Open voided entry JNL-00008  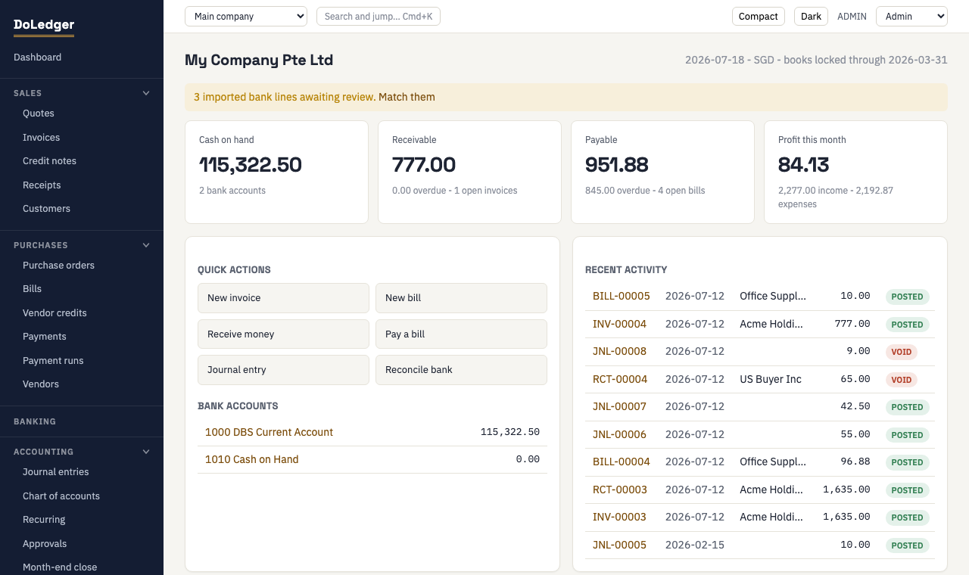tap(619, 352)
